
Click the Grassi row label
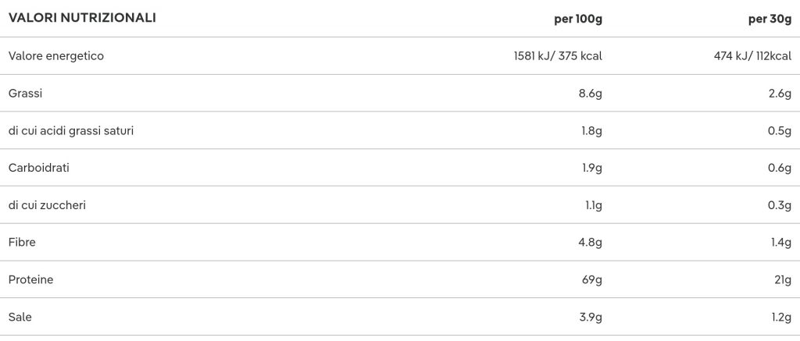coord(26,94)
